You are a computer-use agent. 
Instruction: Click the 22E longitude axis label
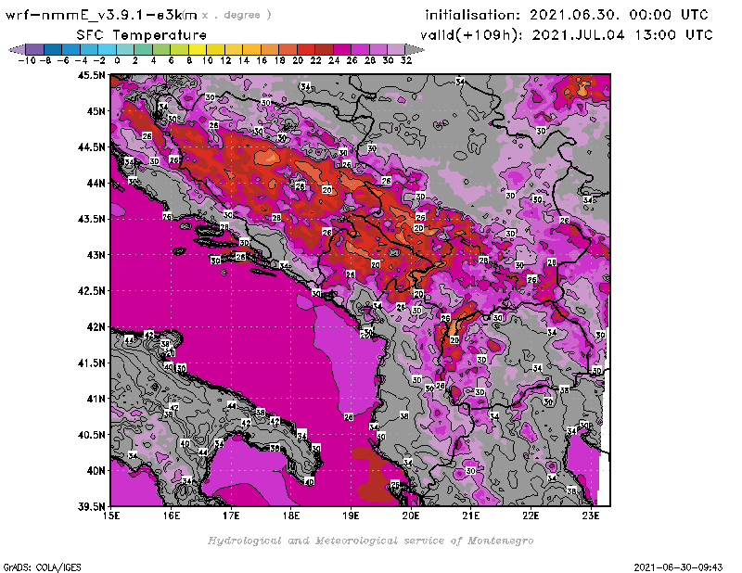point(531,516)
